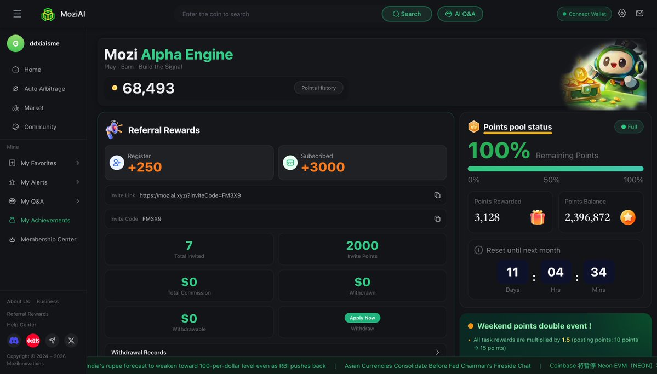Click the Points Balance star coin icon
Image resolution: width=657 pixels, height=374 pixels.
(x=627, y=217)
